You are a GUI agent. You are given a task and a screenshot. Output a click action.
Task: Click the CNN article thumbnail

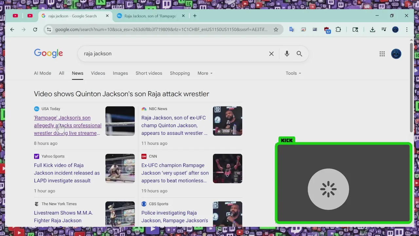(228, 168)
